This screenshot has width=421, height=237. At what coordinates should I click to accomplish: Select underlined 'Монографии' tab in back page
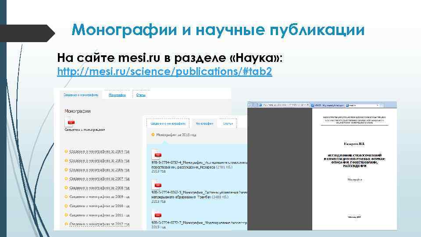point(117,95)
